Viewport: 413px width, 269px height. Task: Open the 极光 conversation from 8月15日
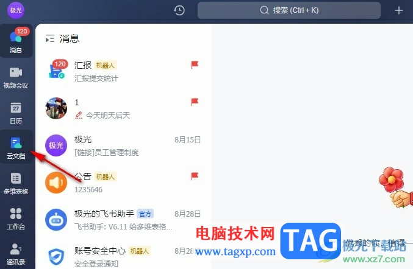(x=123, y=145)
